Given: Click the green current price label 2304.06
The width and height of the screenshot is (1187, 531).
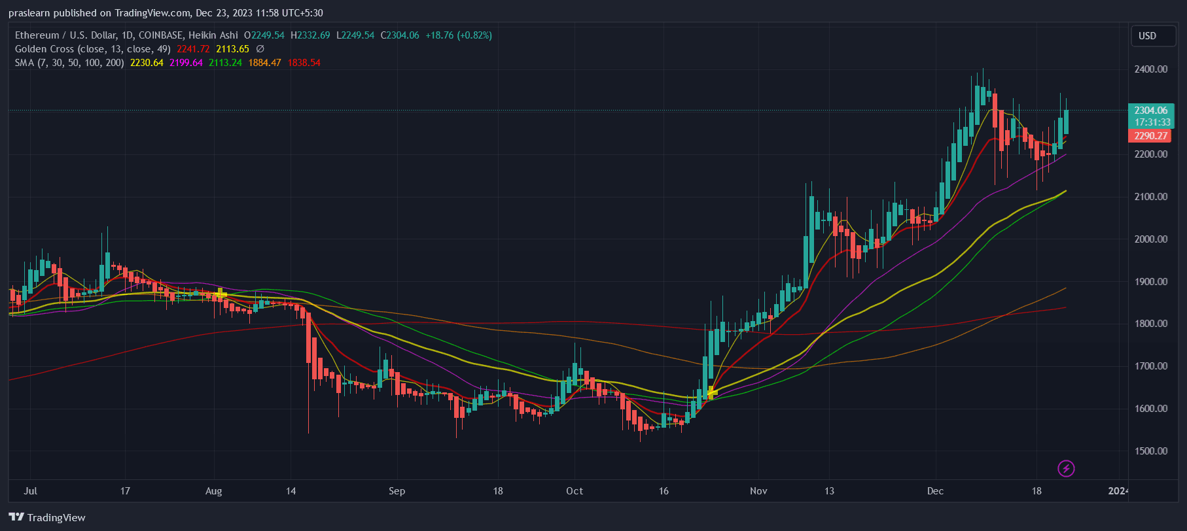Looking at the screenshot, I should tap(1150, 111).
